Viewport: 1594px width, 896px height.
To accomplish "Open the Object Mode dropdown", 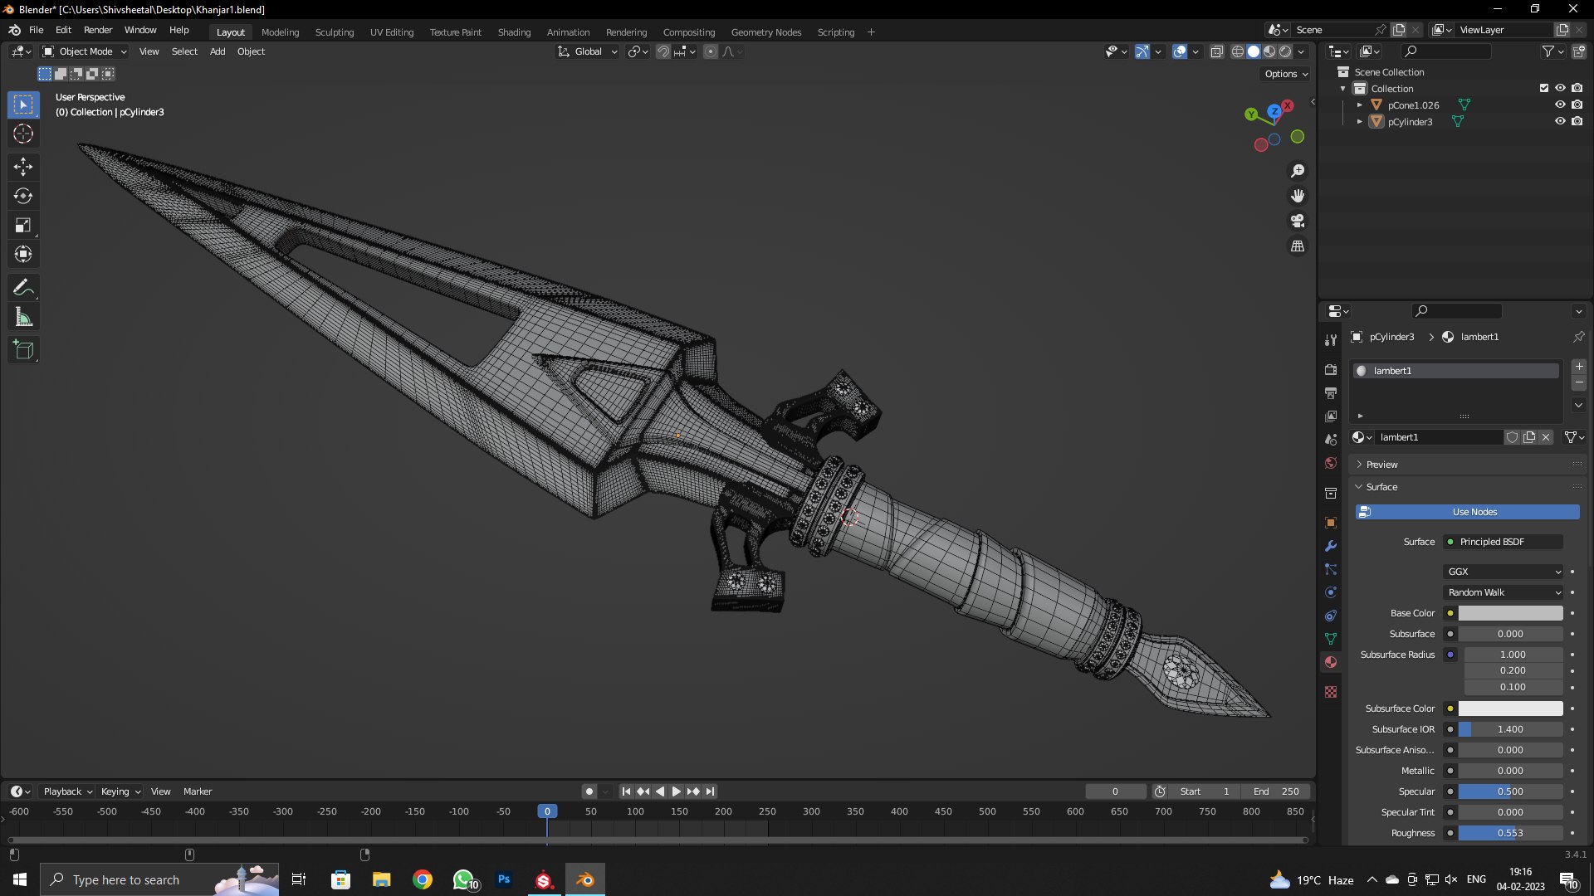I will 85,51.
